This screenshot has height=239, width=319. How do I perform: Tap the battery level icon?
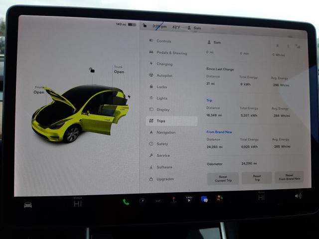(132, 24)
